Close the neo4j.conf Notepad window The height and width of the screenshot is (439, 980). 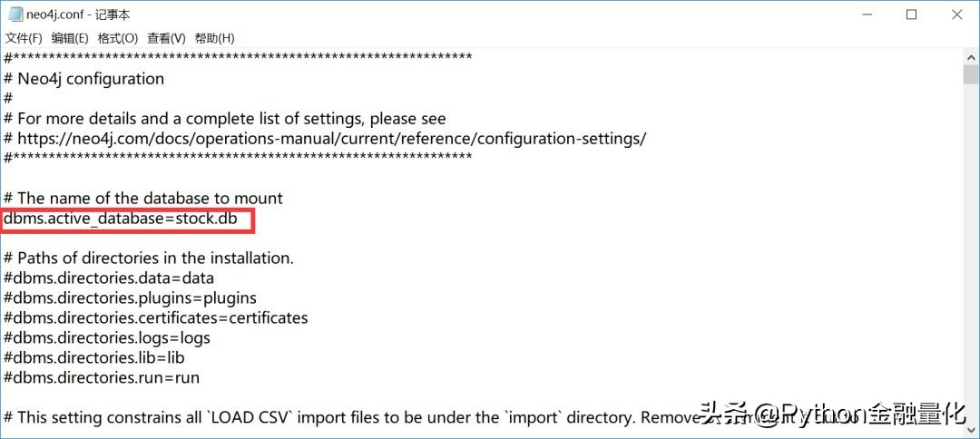click(957, 15)
